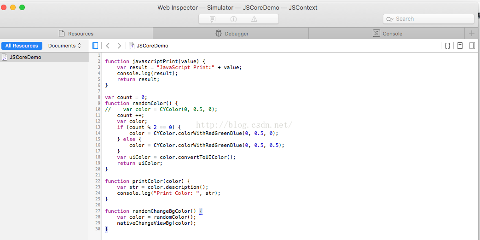The height and width of the screenshot is (240, 480).
Task: Zoom the Web Inspector window
Action: pos(22,7)
